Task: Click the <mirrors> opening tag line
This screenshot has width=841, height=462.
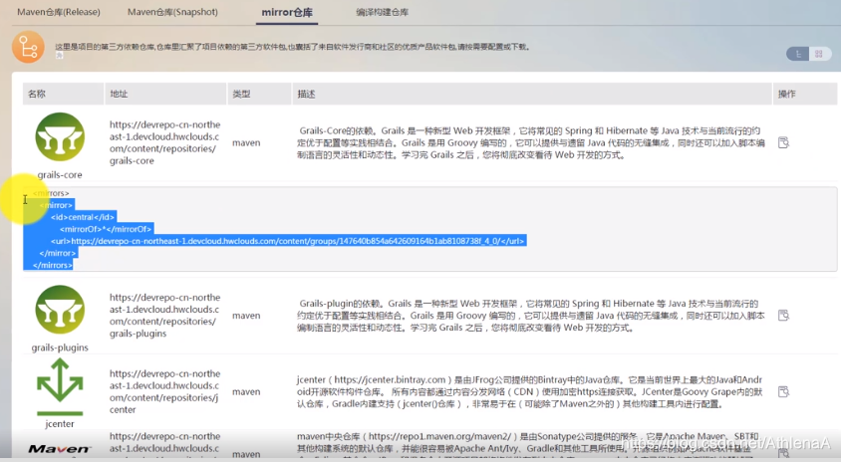Action: (51, 193)
